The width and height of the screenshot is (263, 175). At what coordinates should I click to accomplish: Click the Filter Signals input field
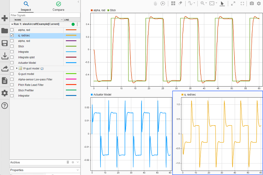coord(45,15)
